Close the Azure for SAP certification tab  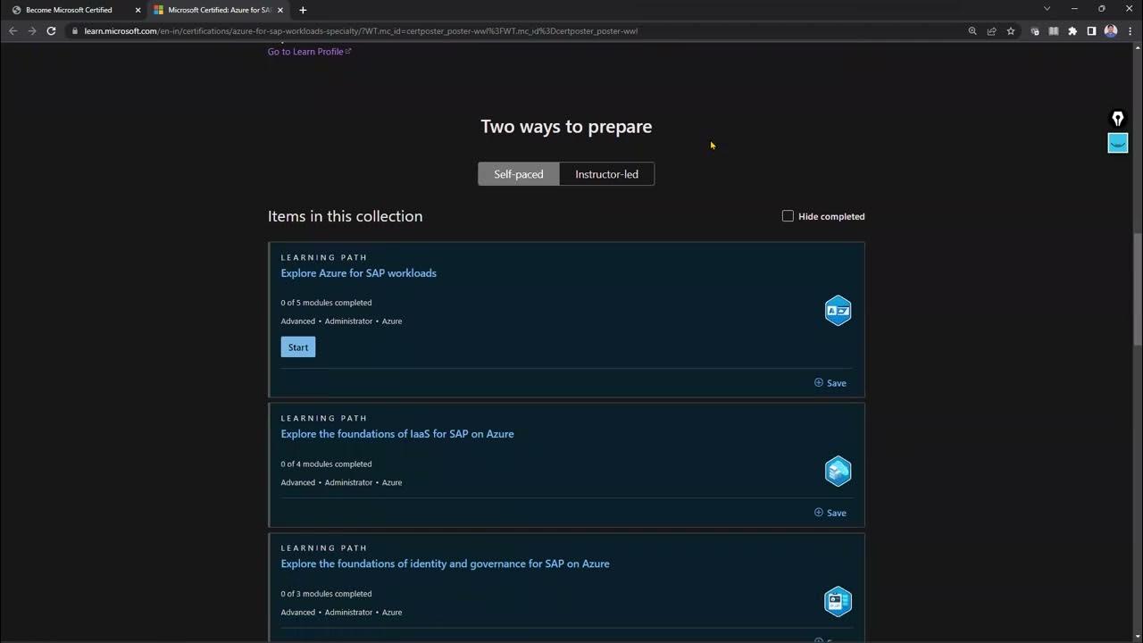coord(280,10)
